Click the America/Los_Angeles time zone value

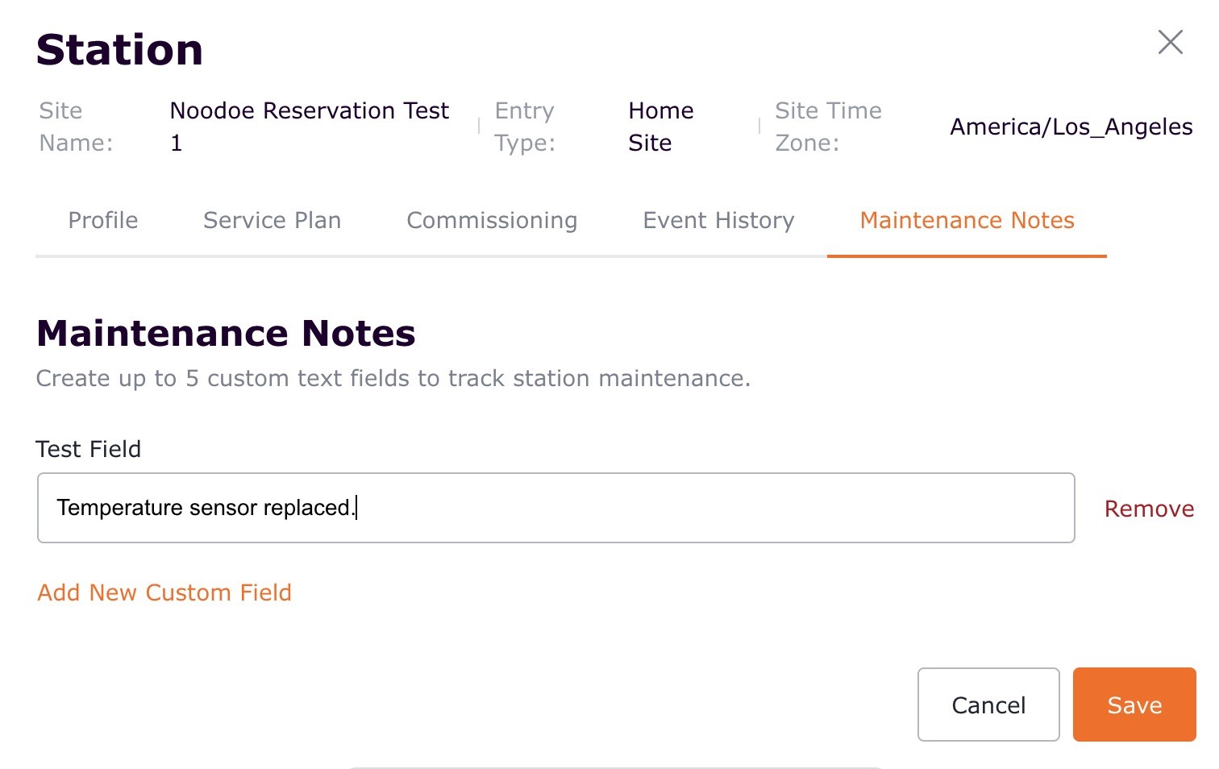coord(1071,127)
